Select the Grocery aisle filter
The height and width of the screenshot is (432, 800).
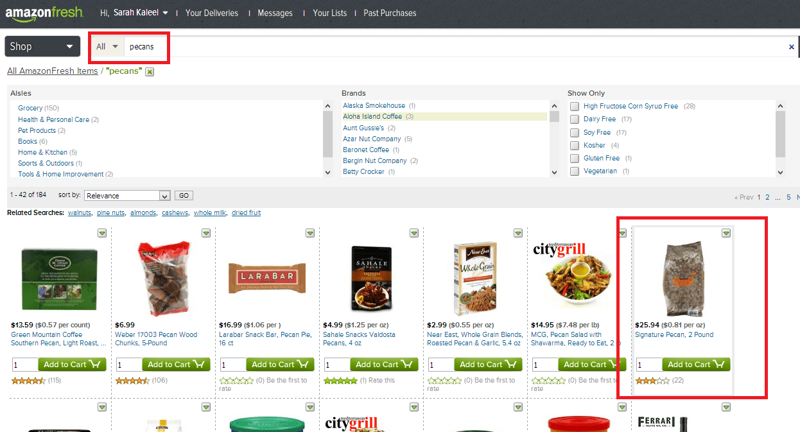click(x=30, y=108)
